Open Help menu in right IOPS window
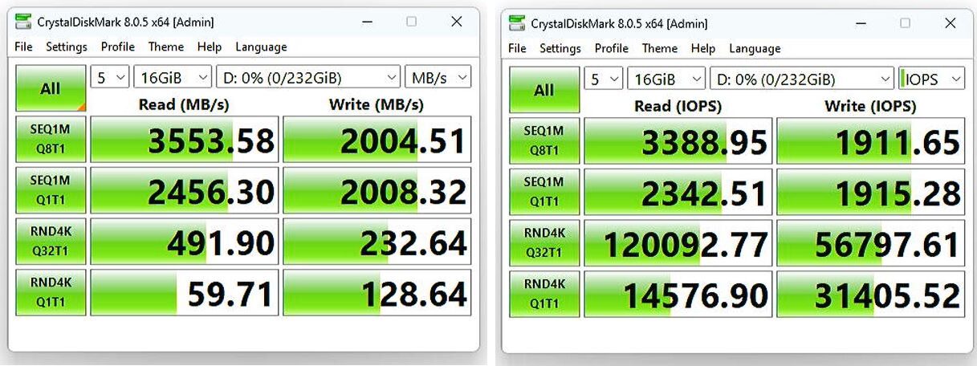Image resolution: width=977 pixels, height=366 pixels. pyautogui.click(x=703, y=48)
